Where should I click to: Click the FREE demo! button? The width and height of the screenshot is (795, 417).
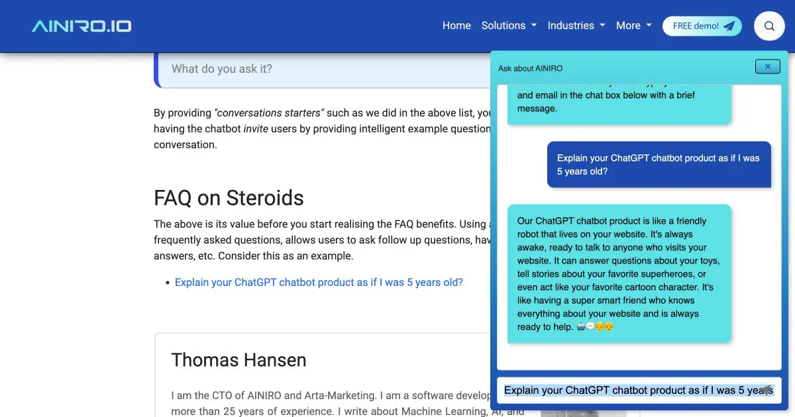point(702,26)
